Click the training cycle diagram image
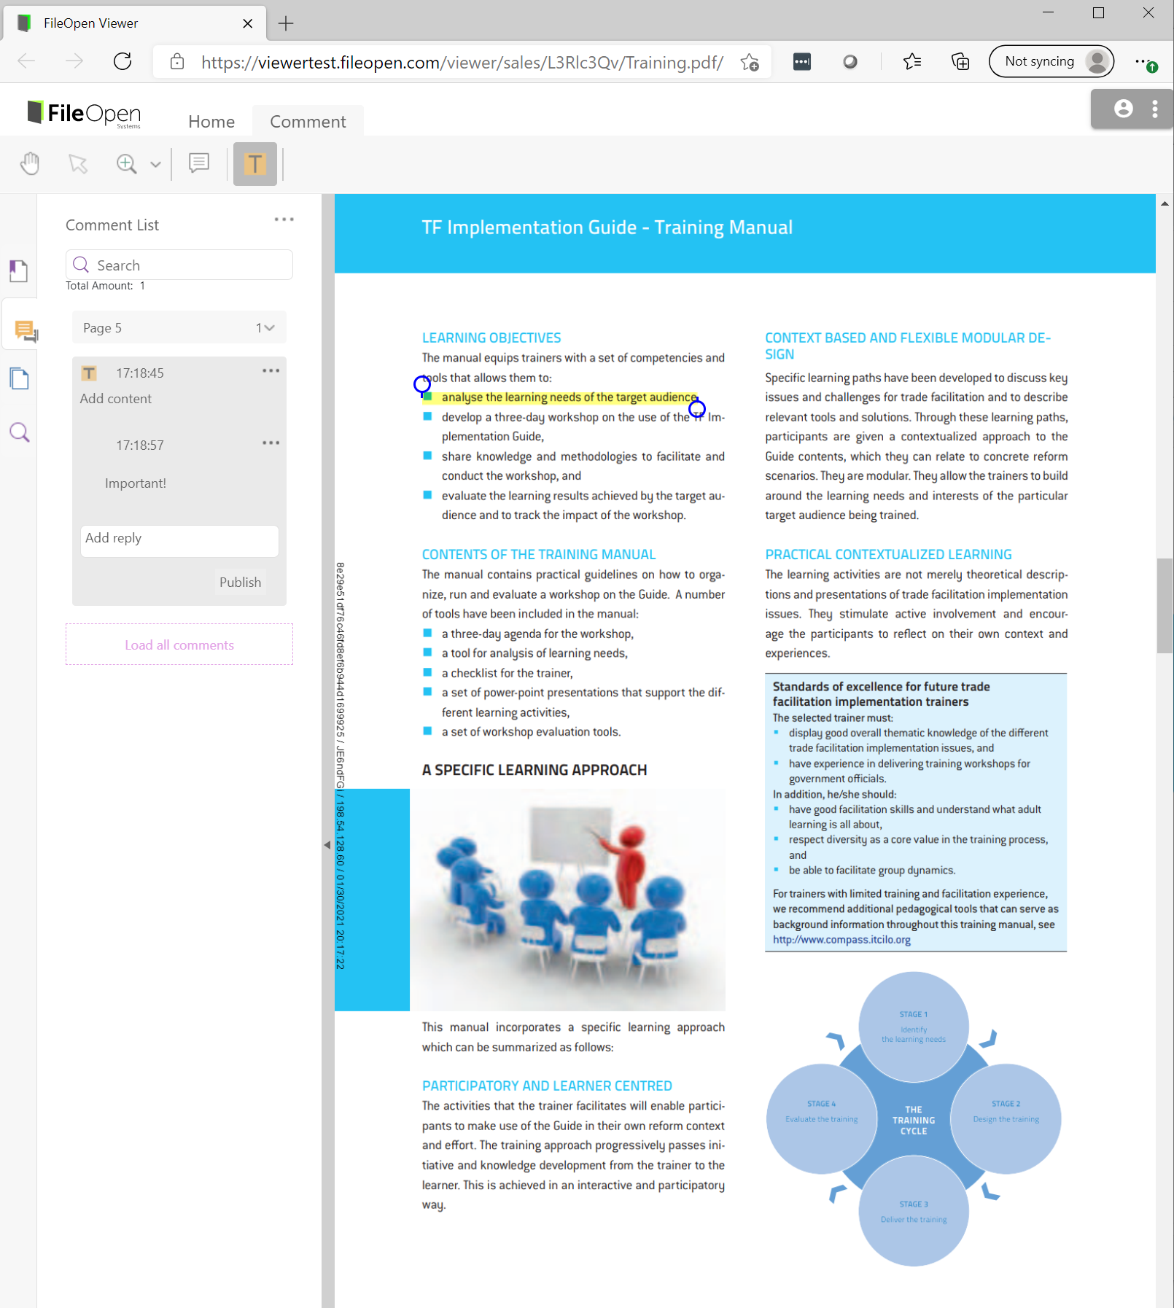Viewport: 1174px width, 1308px height. [914, 1119]
